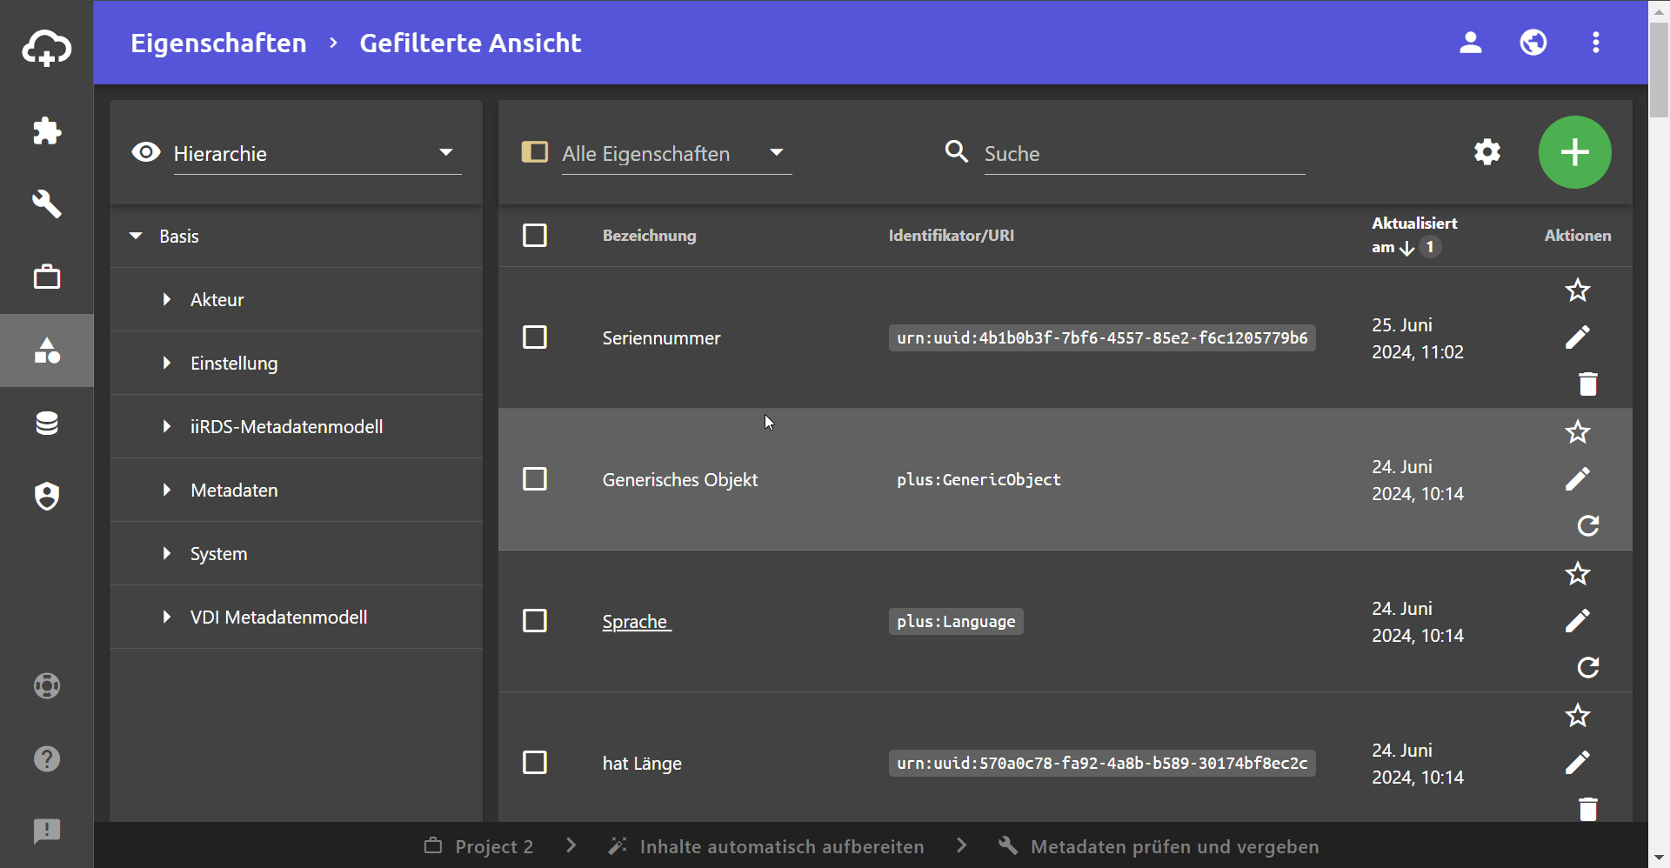Open the shield security sidebar icon
The height and width of the screenshot is (868, 1670).
(46, 497)
